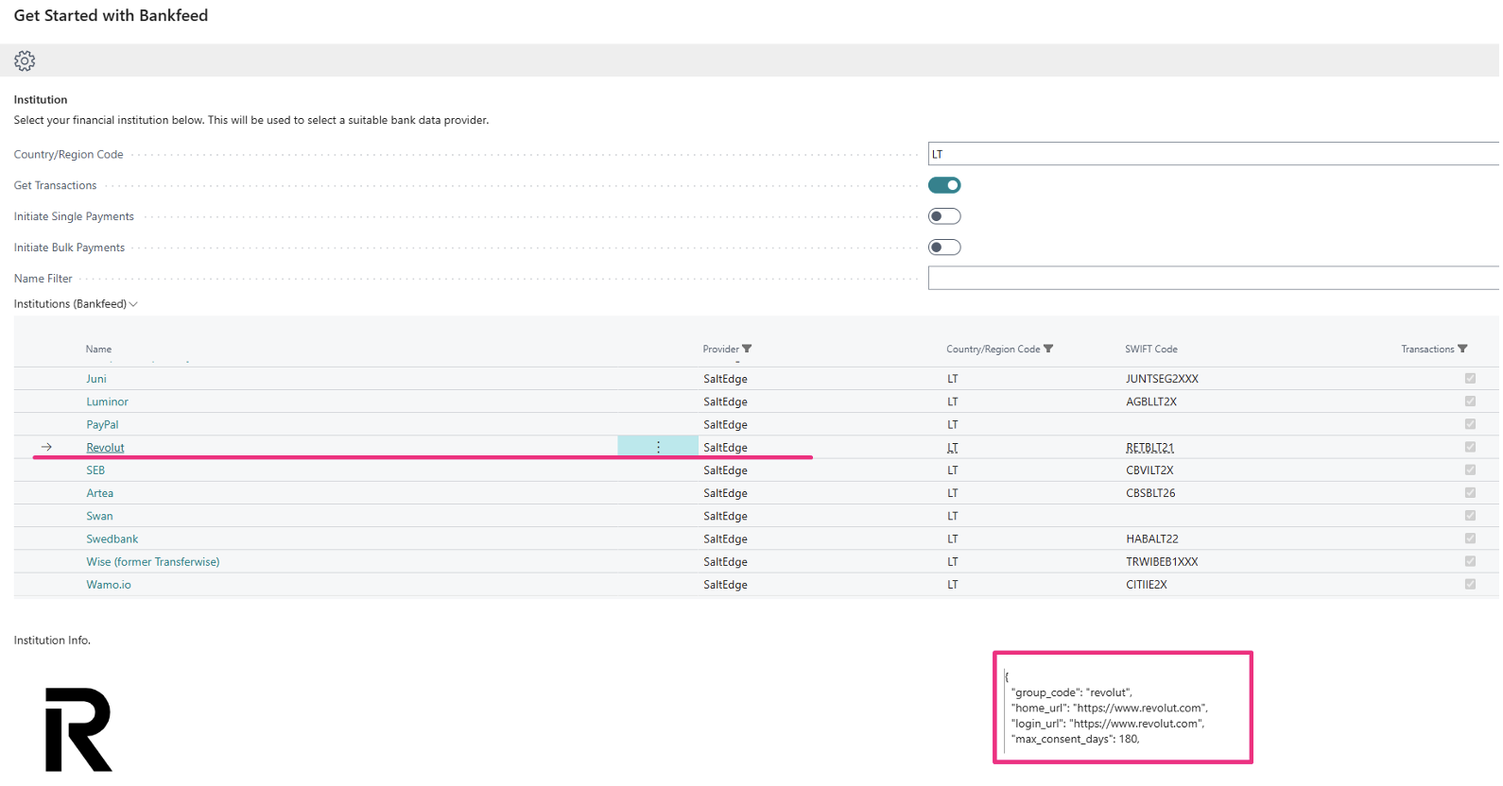Select the CBSBLT26 SWIFT code cell
1503x786 pixels.
pos(1150,493)
